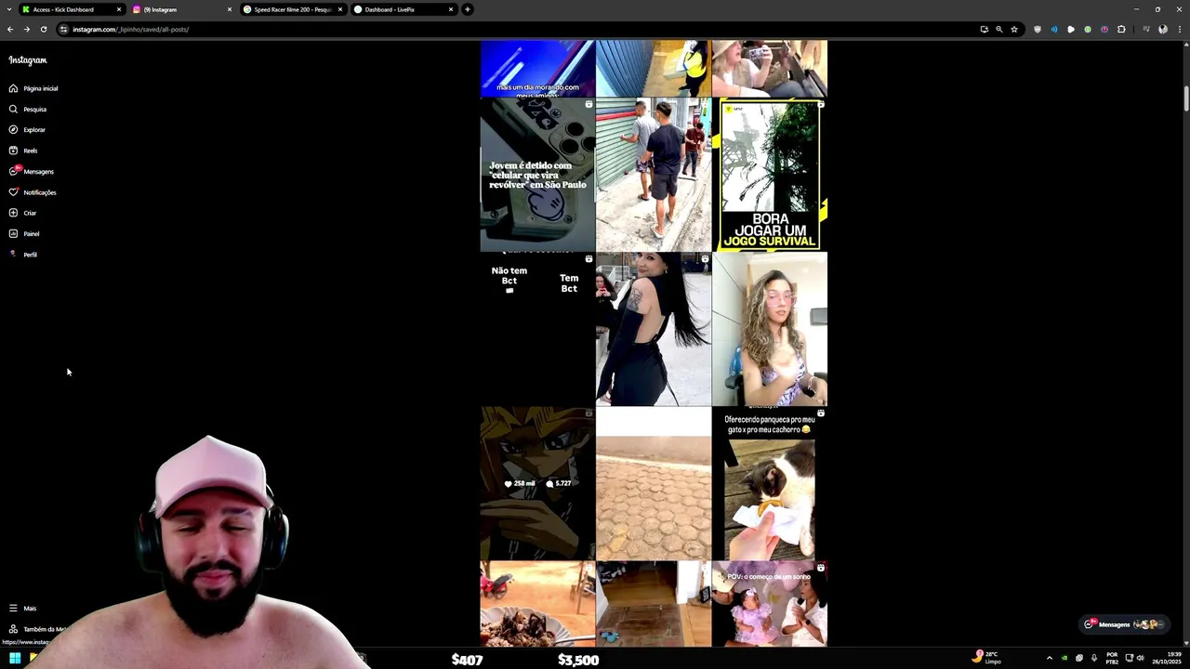Click the zoom magnifier icon in address bar
The height and width of the screenshot is (669, 1190).
point(999,29)
